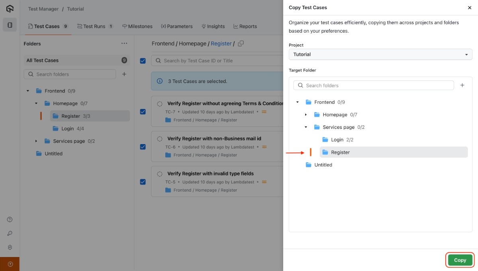The height and width of the screenshot is (271, 478).
Task: Click the copy path icon after Register breadcrumb
Action: point(241,44)
